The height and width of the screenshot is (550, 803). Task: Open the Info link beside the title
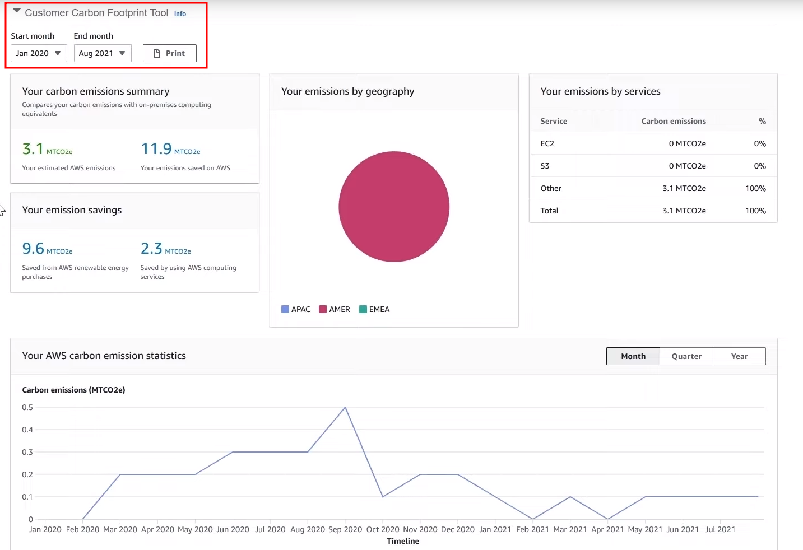pos(180,14)
